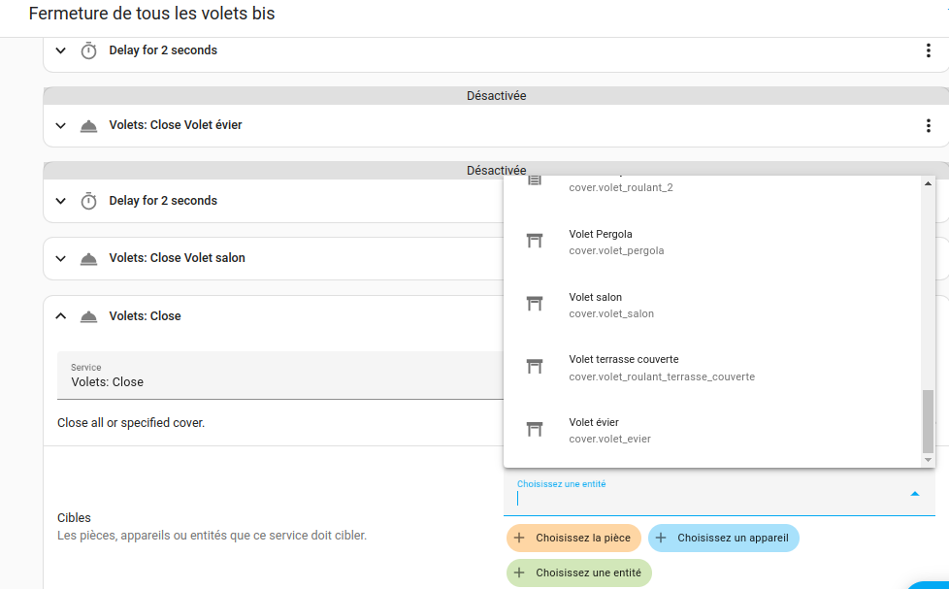
Task: Expand the first Delay for 2 seconds action
Action: (61, 50)
